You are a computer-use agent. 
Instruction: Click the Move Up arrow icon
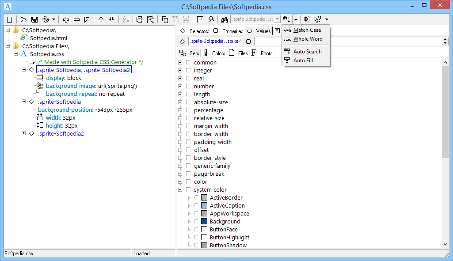click(101, 19)
